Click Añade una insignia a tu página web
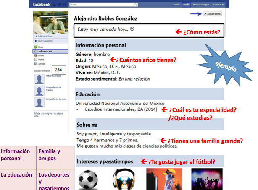Image resolution: width=258 pixels, height=190 pixels. click(49, 115)
